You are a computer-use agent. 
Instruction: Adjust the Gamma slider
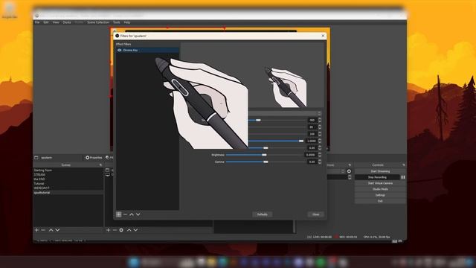(x=266, y=162)
